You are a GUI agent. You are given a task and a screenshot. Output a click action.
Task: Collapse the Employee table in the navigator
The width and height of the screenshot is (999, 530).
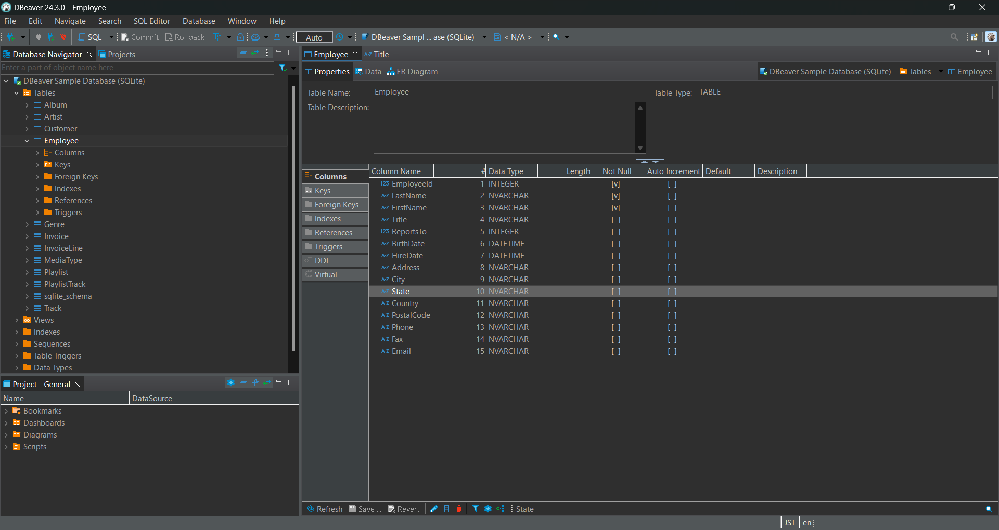[x=27, y=140]
